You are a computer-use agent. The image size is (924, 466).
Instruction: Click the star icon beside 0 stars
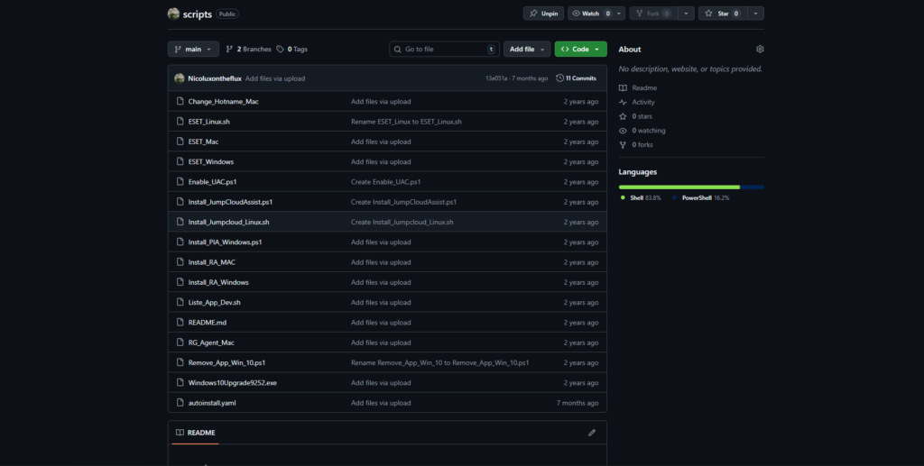[x=623, y=116]
